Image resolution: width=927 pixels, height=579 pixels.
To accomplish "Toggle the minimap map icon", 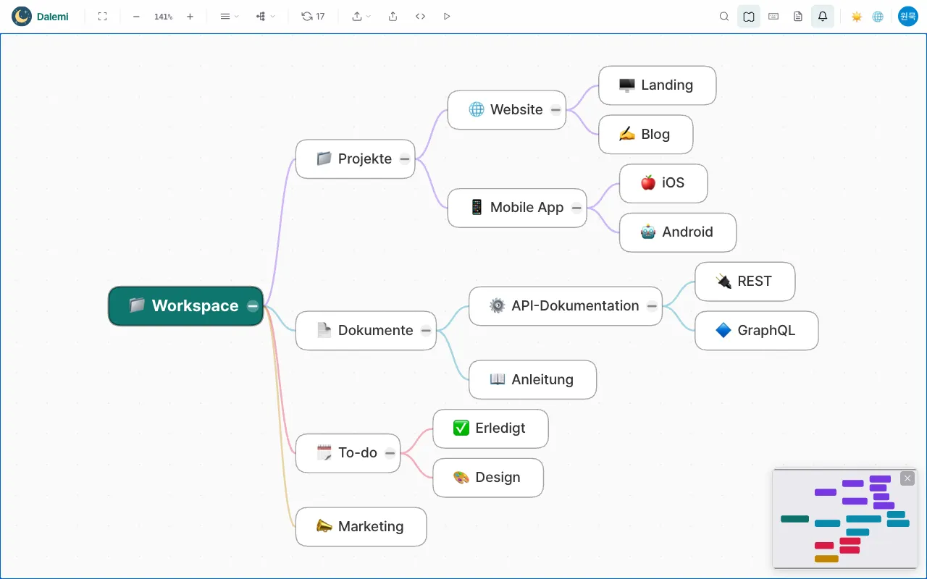I will tap(749, 16).
